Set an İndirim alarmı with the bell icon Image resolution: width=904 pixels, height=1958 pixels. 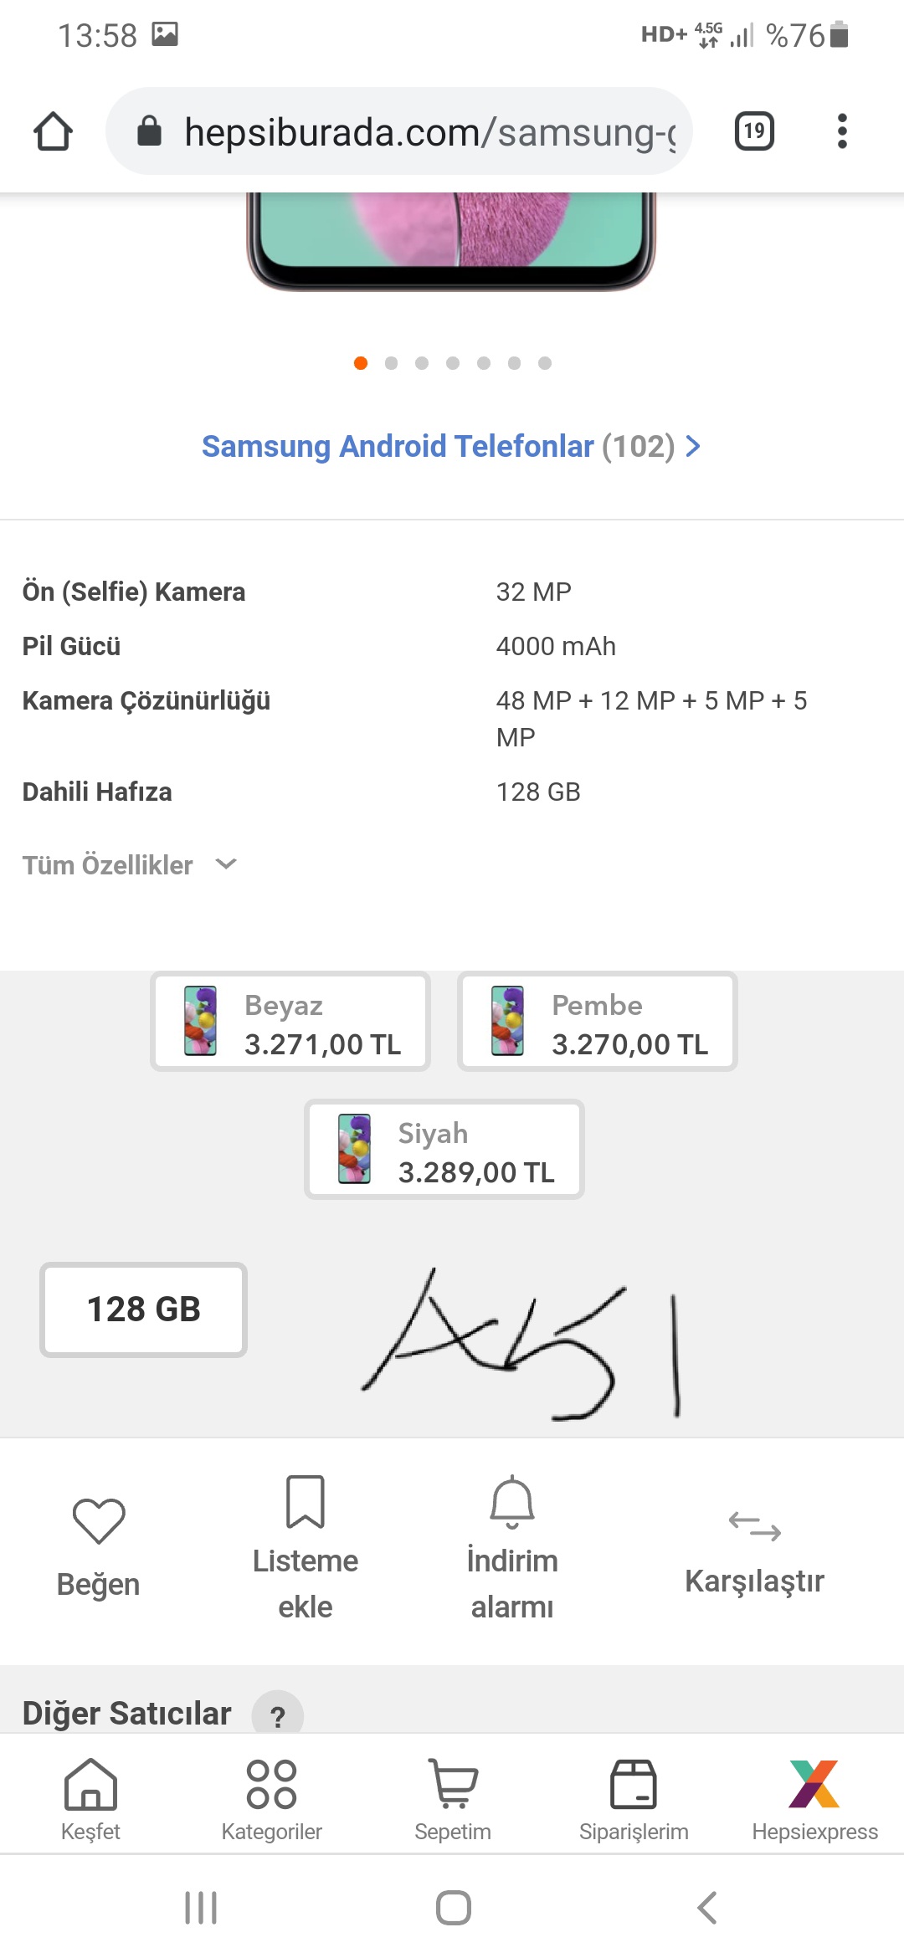[x=512, y=1502]
